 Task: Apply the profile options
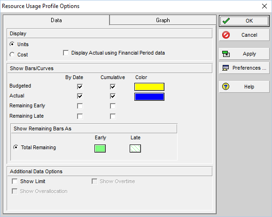pos(244,54)
